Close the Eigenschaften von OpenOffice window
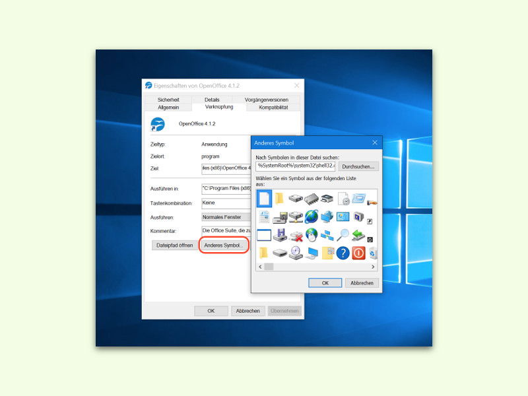Screen dimensions: 528x396 coord(296,86)
